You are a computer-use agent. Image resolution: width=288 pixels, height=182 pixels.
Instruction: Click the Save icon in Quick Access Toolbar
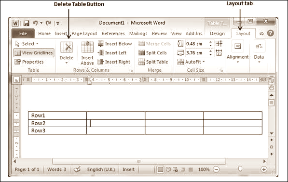pos(27,23)
